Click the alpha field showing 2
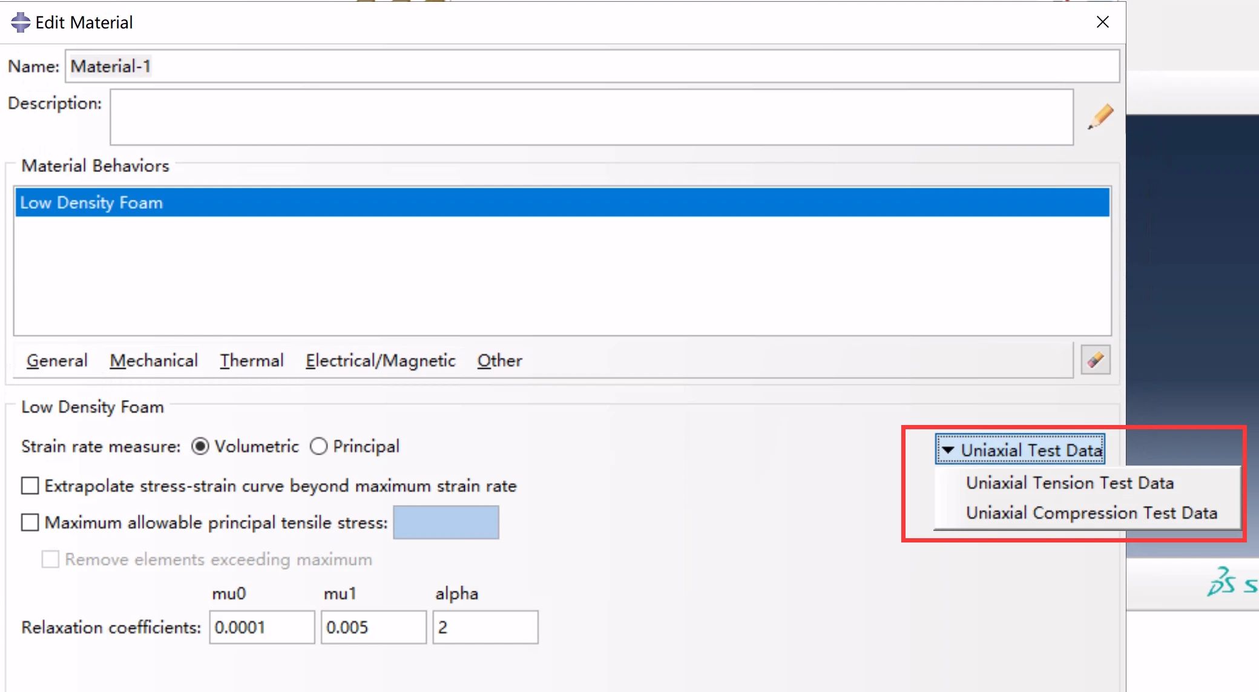The width and height of the screenshot is (1259, 692). pyautogui.click(x=485, y=627)
